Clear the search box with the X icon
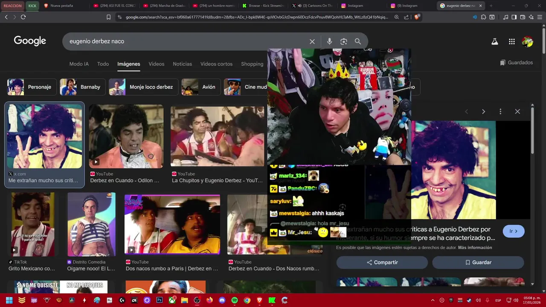The image size is (546, 307). tap(312, 41)
